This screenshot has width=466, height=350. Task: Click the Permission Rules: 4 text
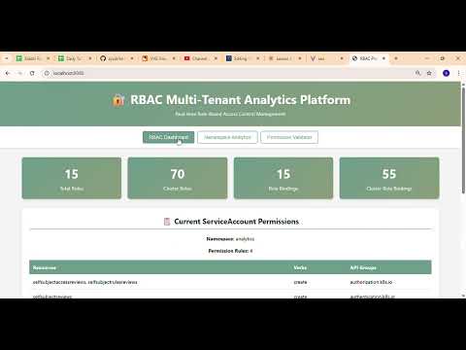(230, 251)
